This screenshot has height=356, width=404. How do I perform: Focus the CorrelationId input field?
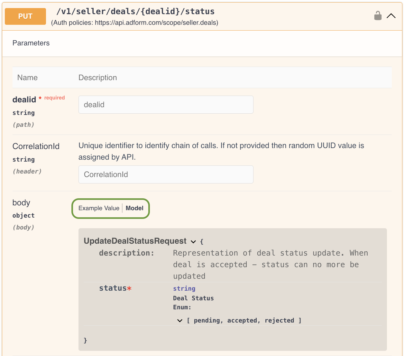coord(166,174)
